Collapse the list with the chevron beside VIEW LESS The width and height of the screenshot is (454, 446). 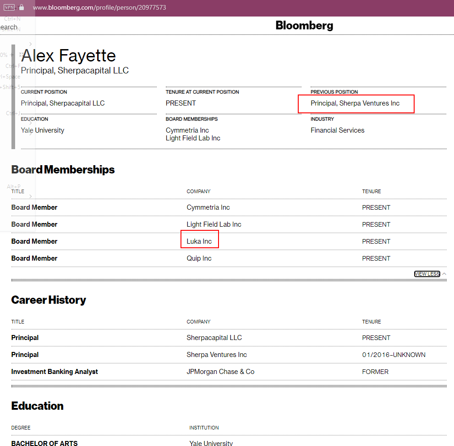tap(444, 274)
